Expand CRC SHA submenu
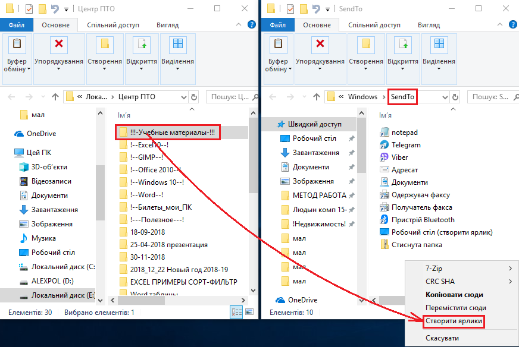The height and width of the screenshot is (347, 519). click(461, 282)
